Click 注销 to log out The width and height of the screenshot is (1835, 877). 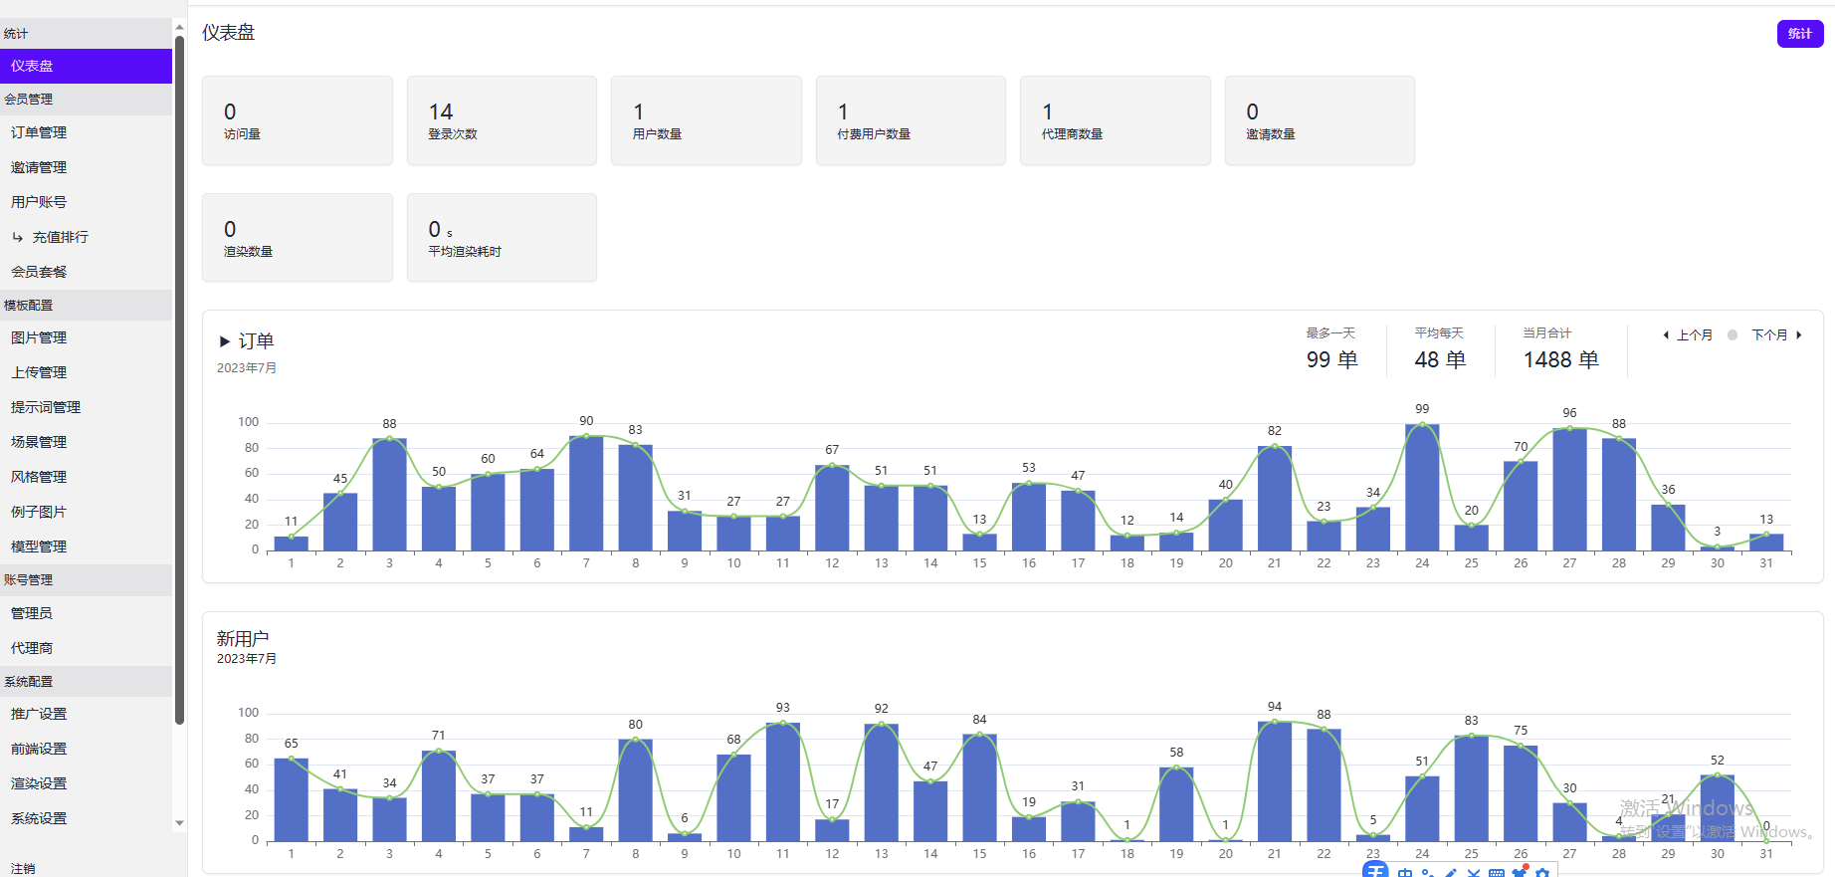click(23, 869)
